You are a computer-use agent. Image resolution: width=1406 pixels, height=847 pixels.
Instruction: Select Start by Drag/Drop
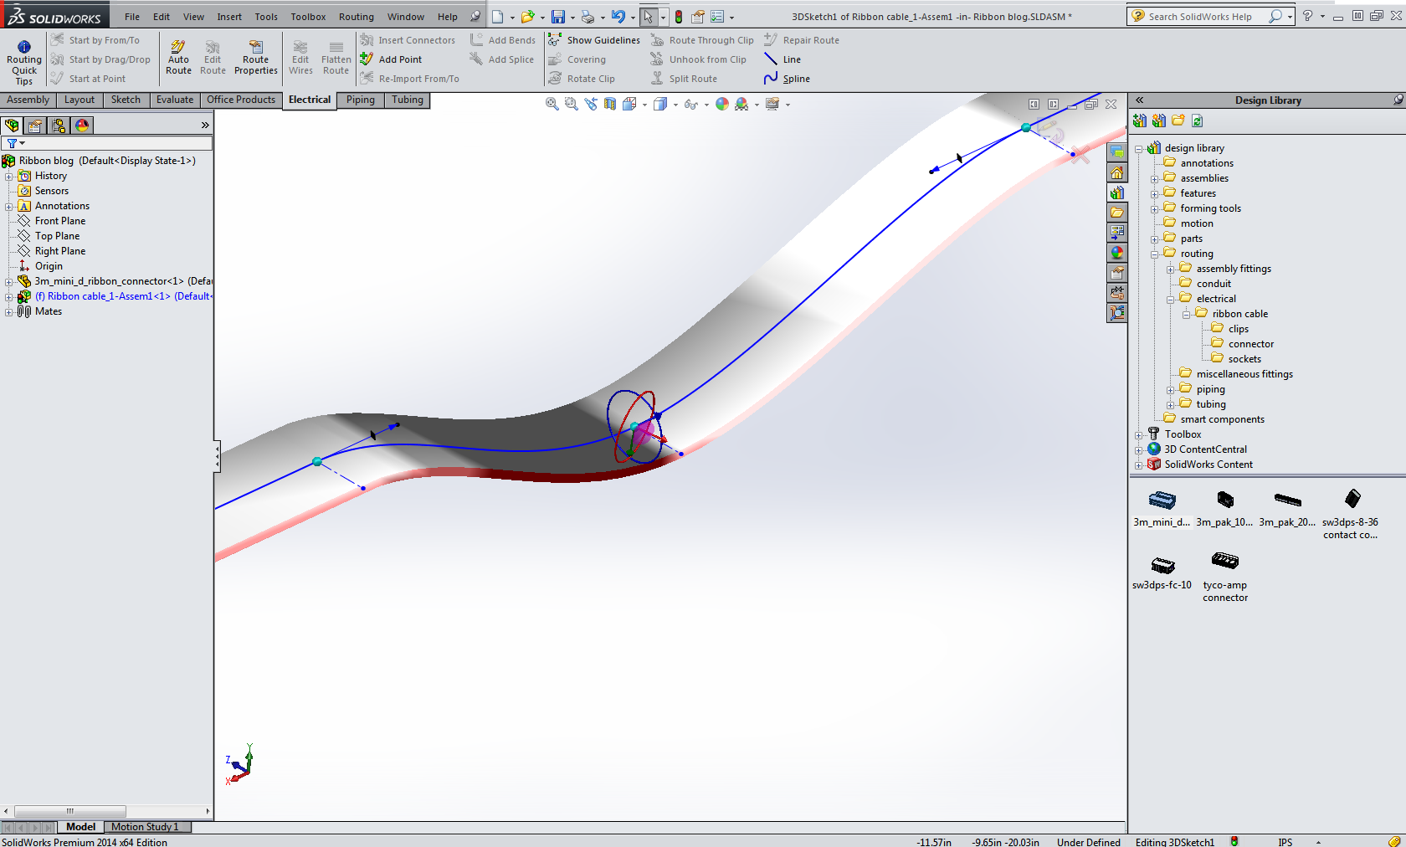point(100,59)
